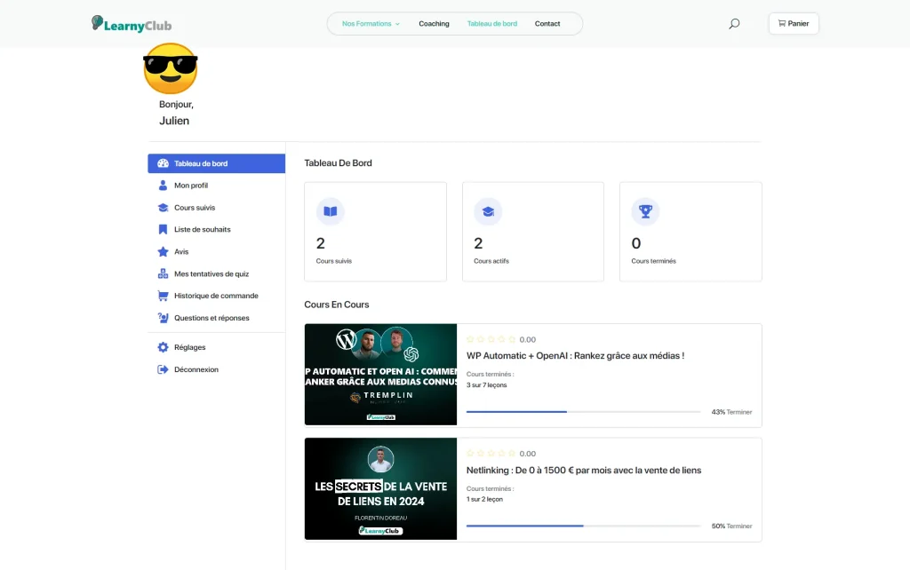Open the Panier cart button
Viewport: 910px width, 570px height.
coord(794,24)
